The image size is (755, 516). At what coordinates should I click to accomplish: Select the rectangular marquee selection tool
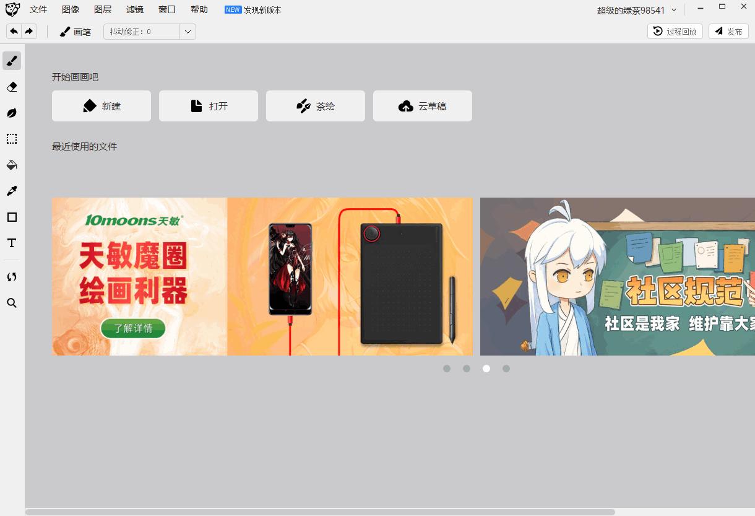pos(12,139)
